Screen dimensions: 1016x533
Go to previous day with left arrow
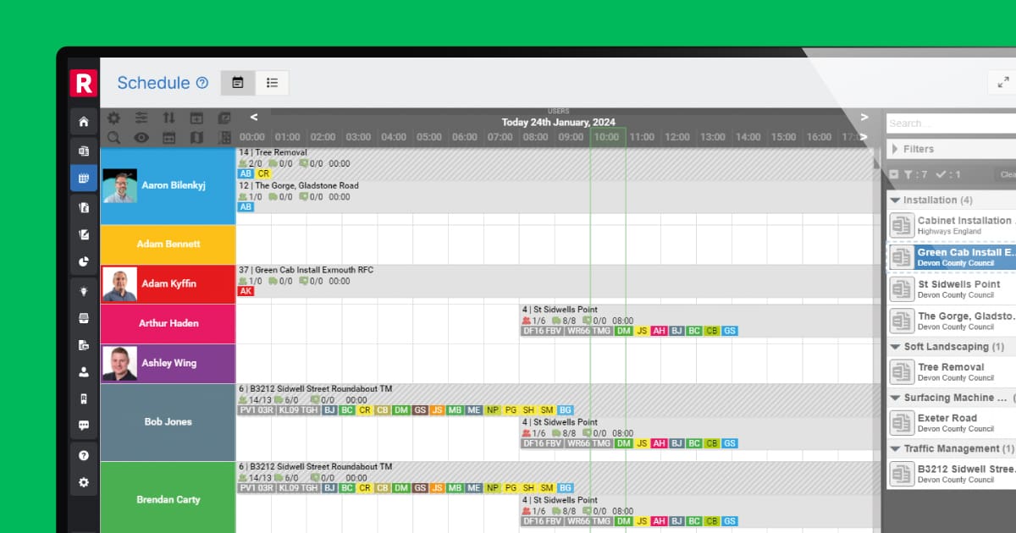click(x=253, y=118)
